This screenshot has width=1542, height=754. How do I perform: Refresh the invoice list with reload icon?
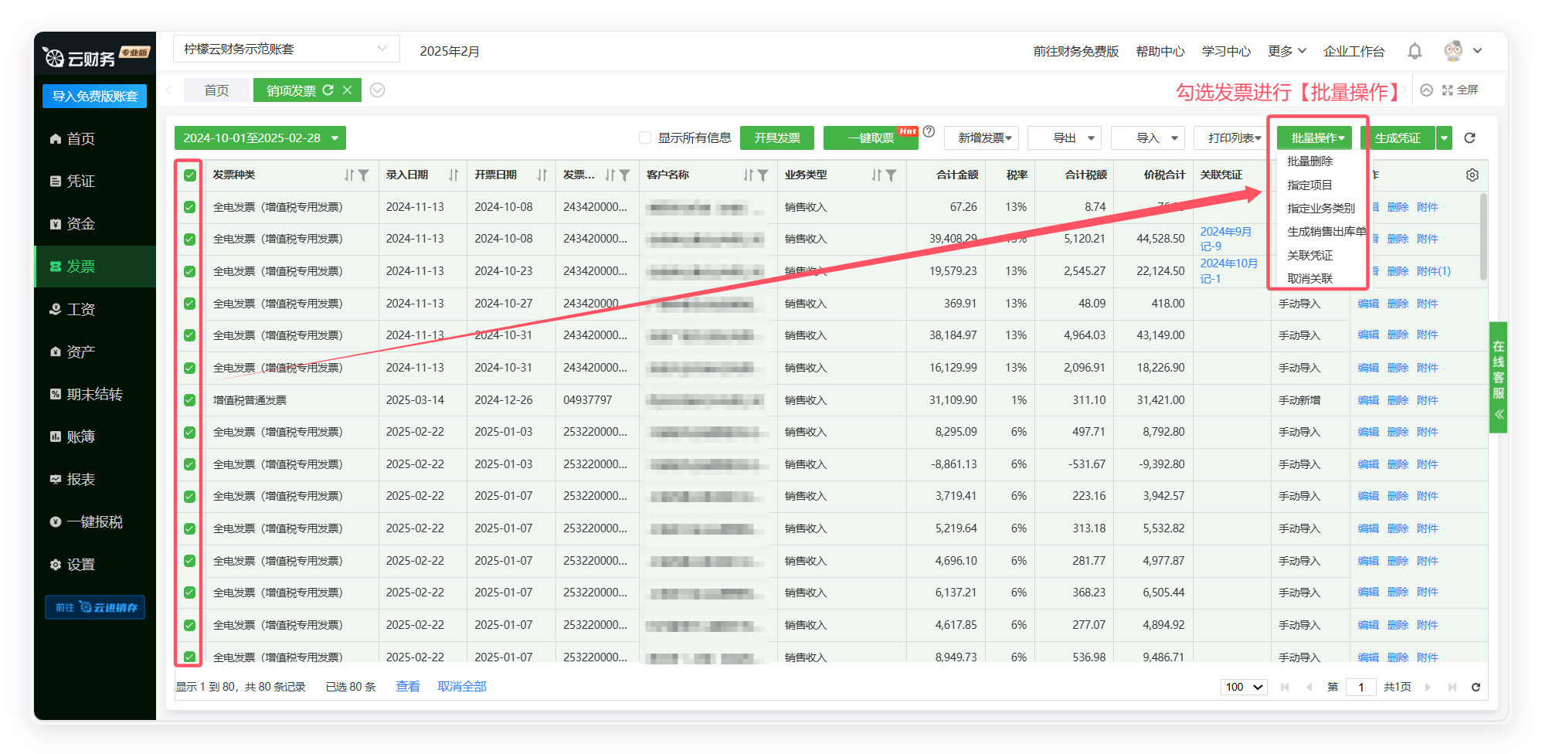coord(1469,138)
